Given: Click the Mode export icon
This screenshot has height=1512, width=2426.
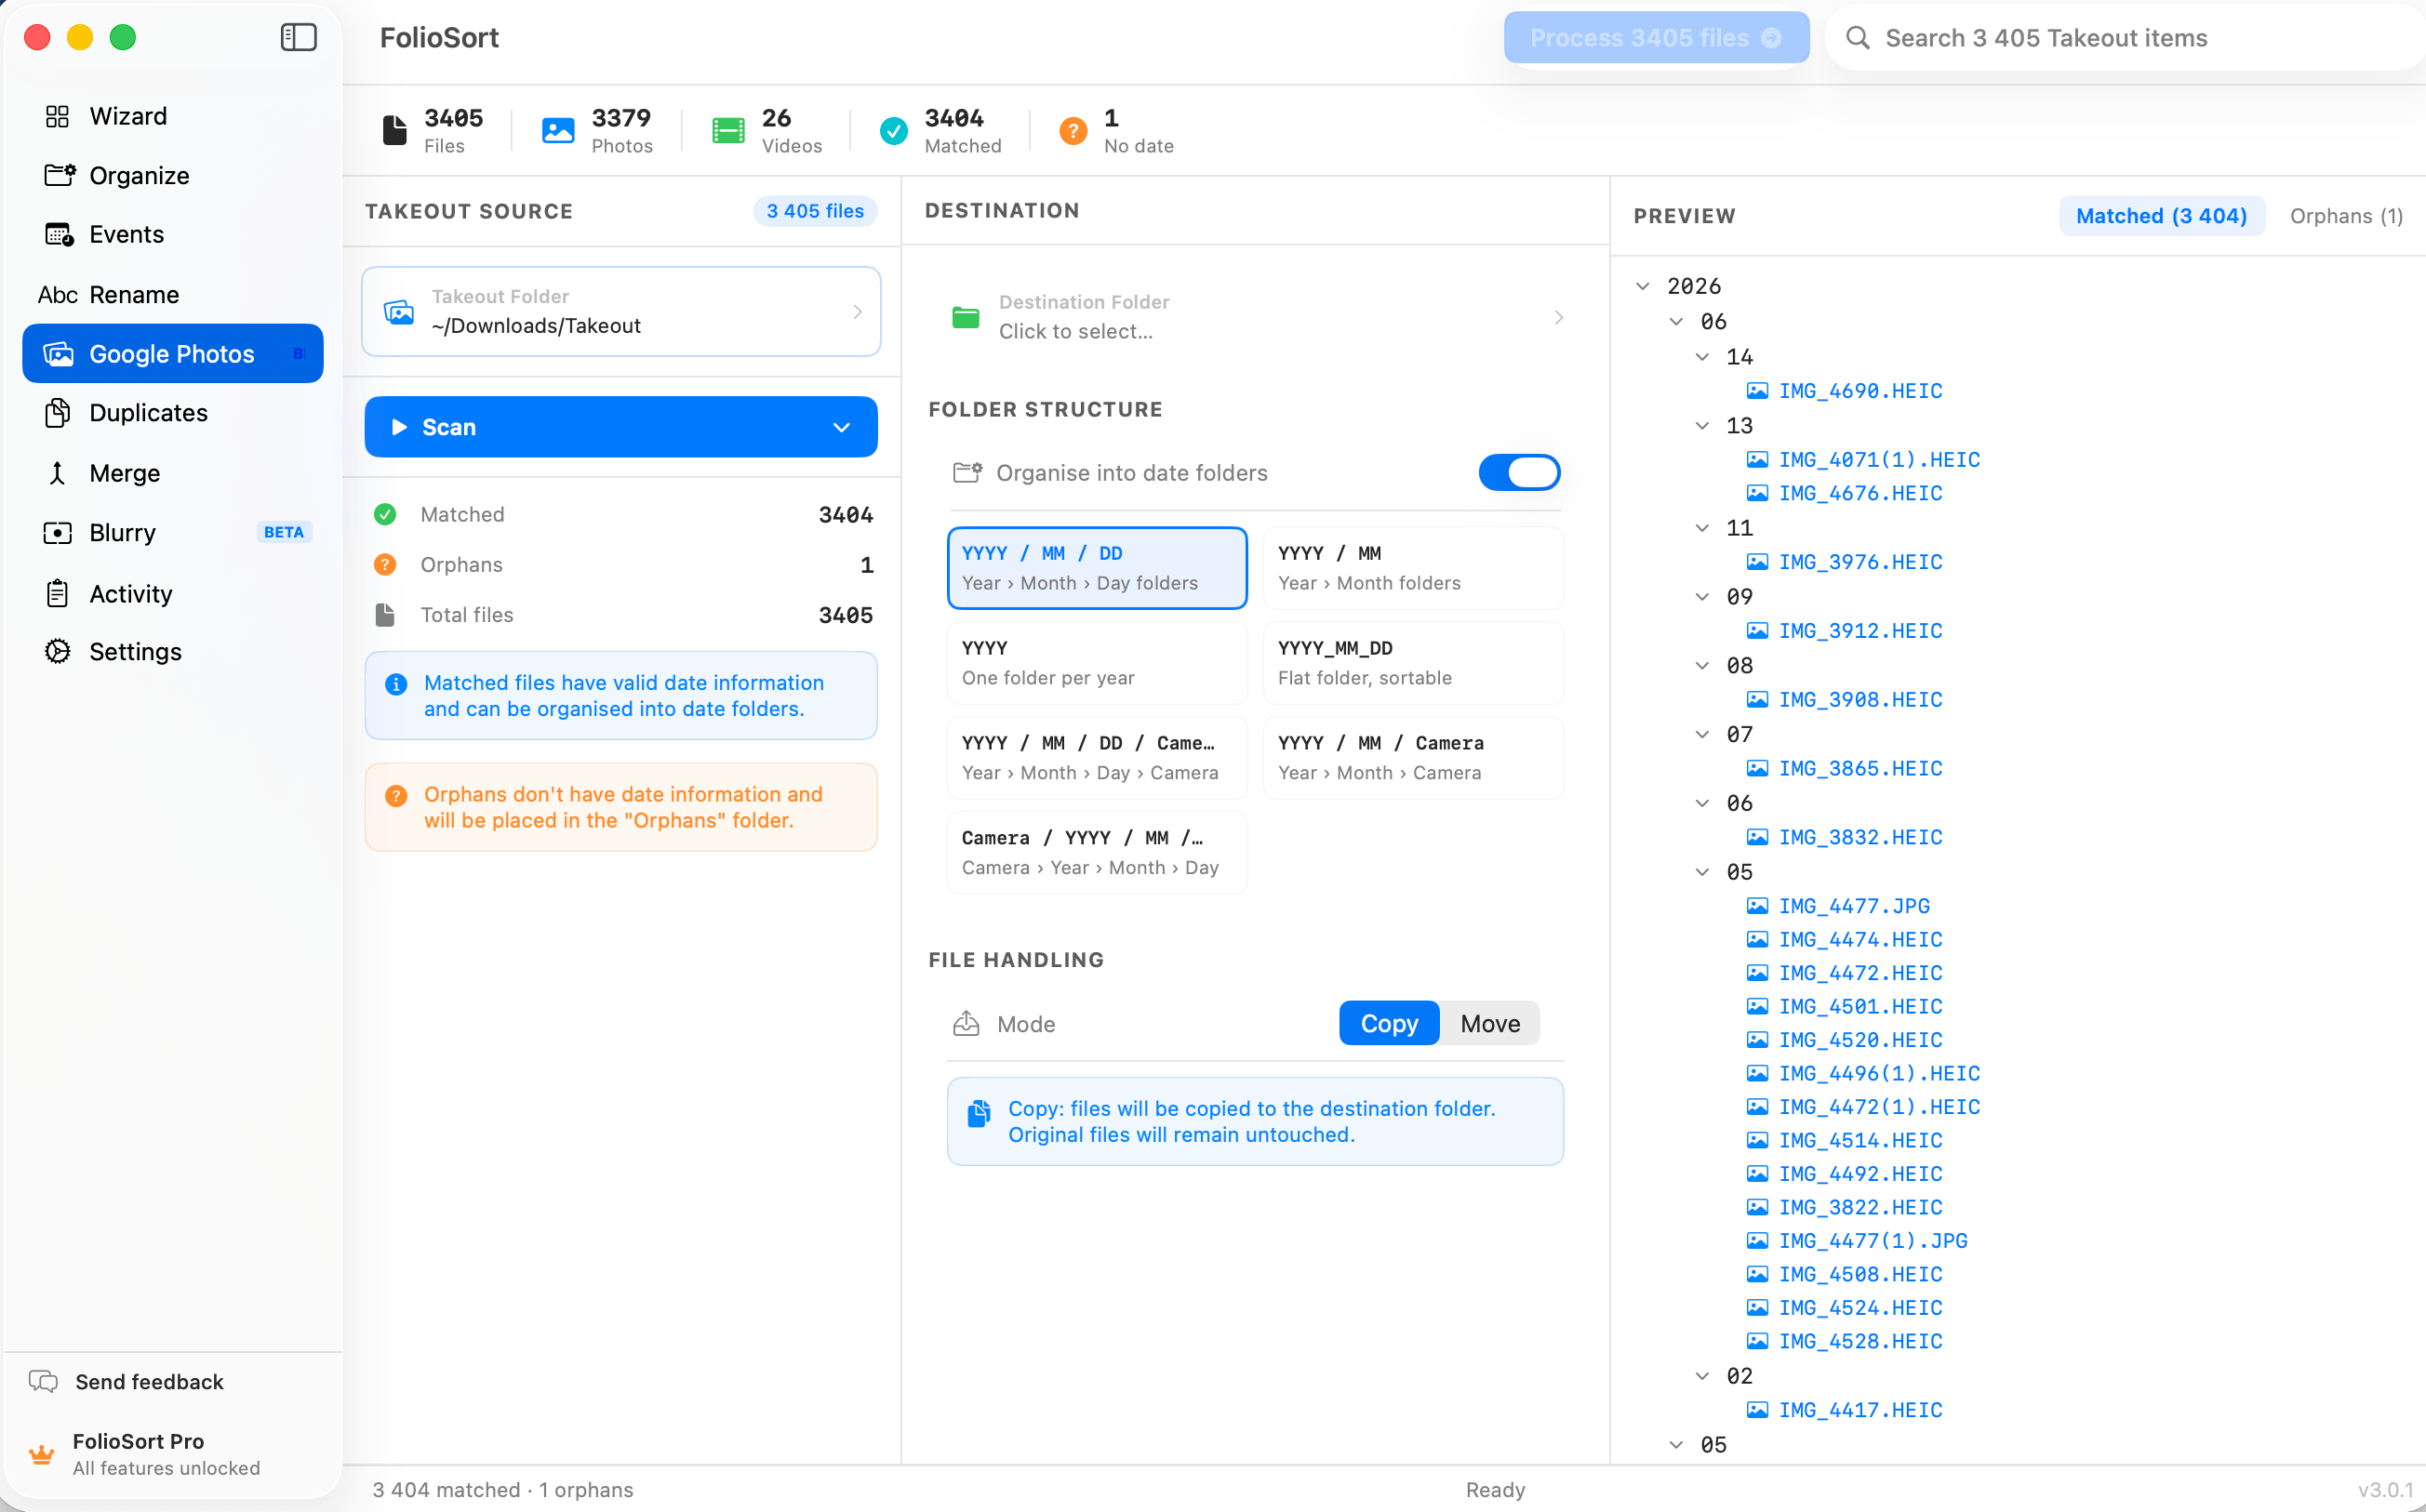Looking at the screenshot, I should click(966, 1023).
